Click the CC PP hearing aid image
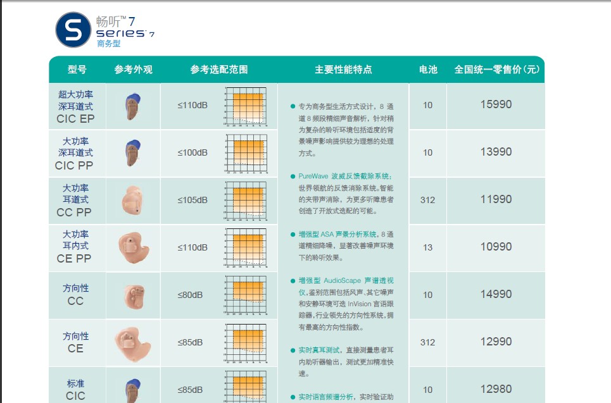 132,200
